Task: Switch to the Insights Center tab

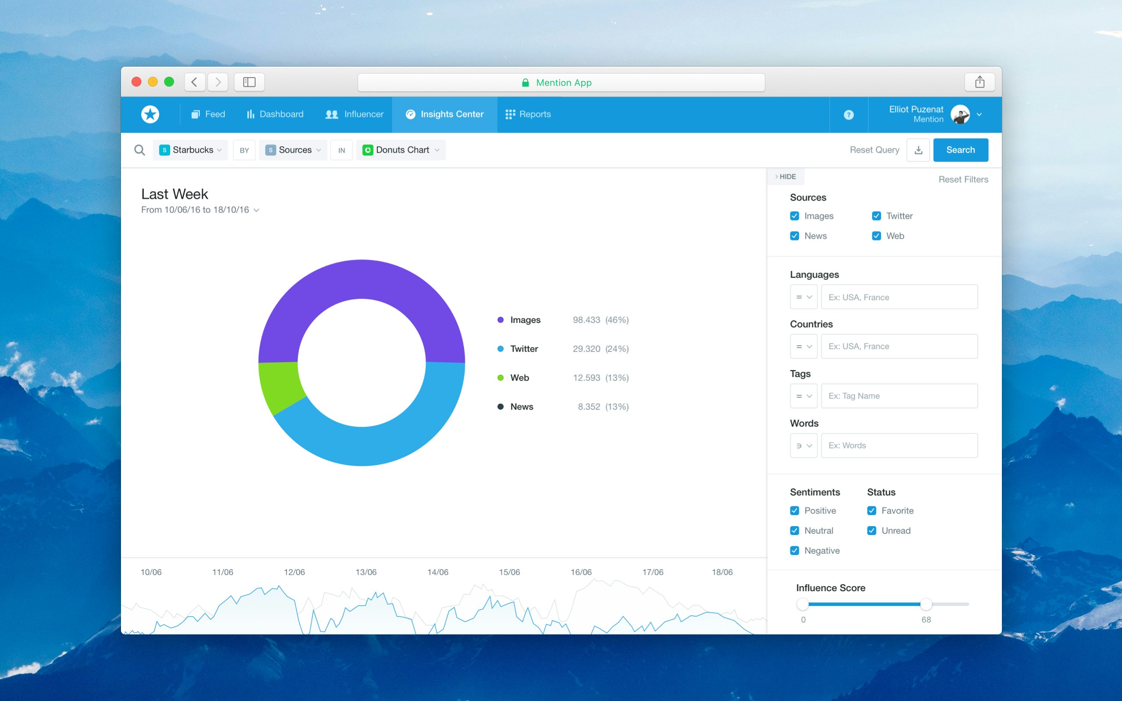Action: [444, 114]
